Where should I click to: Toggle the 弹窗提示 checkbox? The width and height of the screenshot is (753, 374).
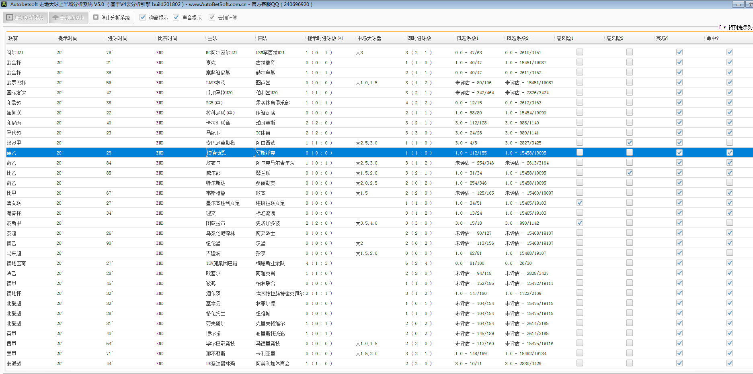pyautogui.click(x=143, y=17)
